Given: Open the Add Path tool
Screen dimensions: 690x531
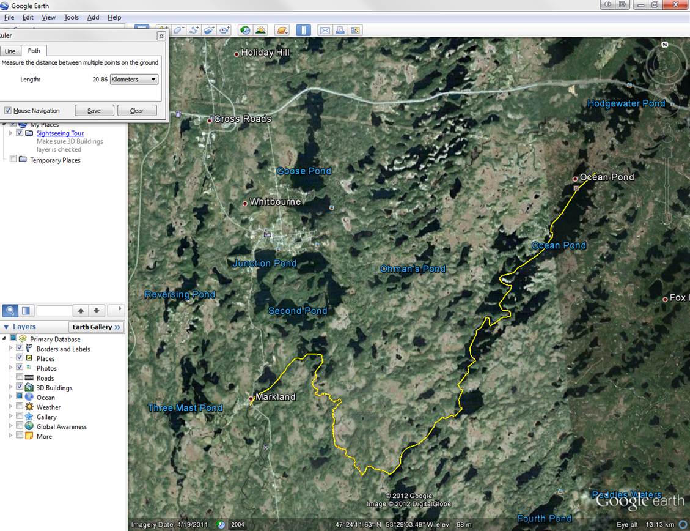Looking at the screenshot, I should point(193,30).
